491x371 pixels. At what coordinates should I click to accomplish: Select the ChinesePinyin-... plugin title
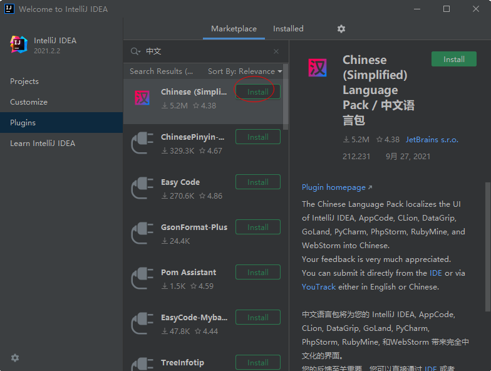tap(193, 137)
